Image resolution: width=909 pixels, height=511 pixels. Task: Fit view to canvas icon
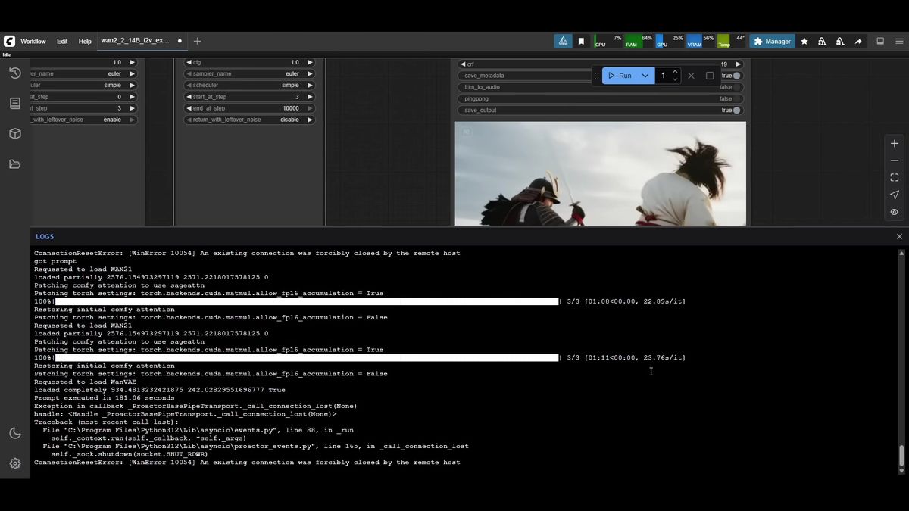895,178
